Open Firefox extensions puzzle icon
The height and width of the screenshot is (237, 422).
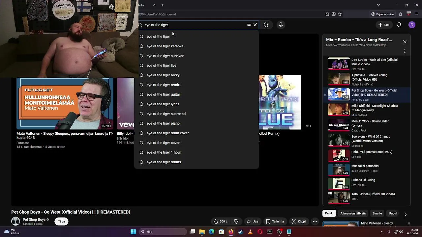400,14
